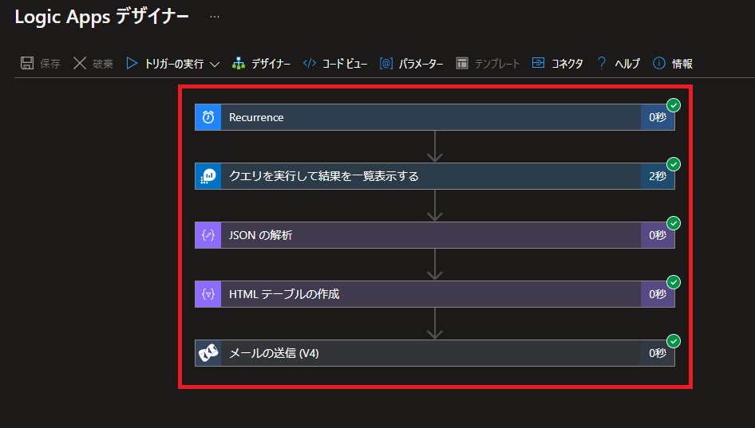Click the info circle icon
The image size is (755, 428).
659,63
